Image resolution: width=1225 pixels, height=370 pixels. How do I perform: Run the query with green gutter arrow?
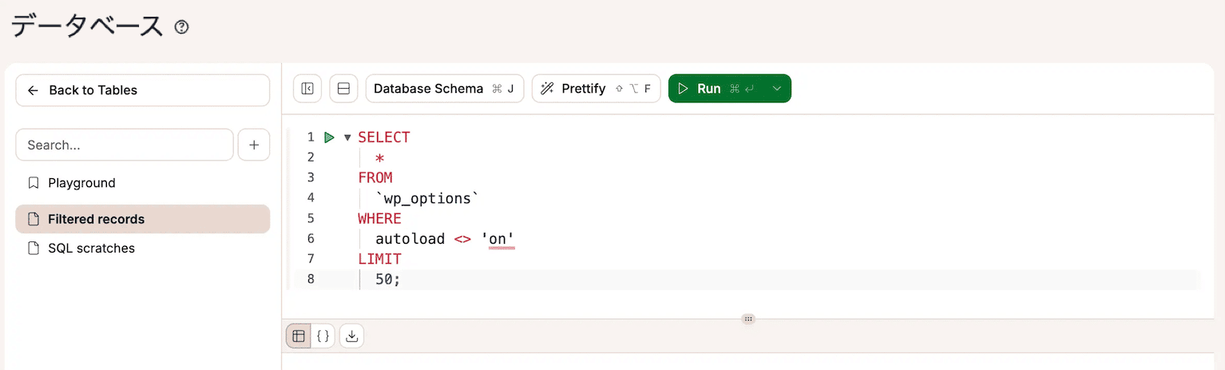[x=329, y=137]
